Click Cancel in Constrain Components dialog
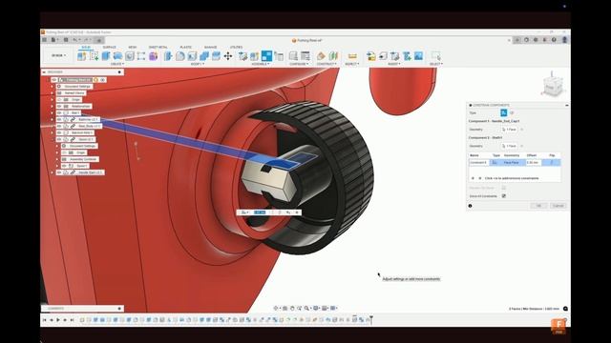Image resolution: width=611 pixels, height=343 pixels. point(558,206)
